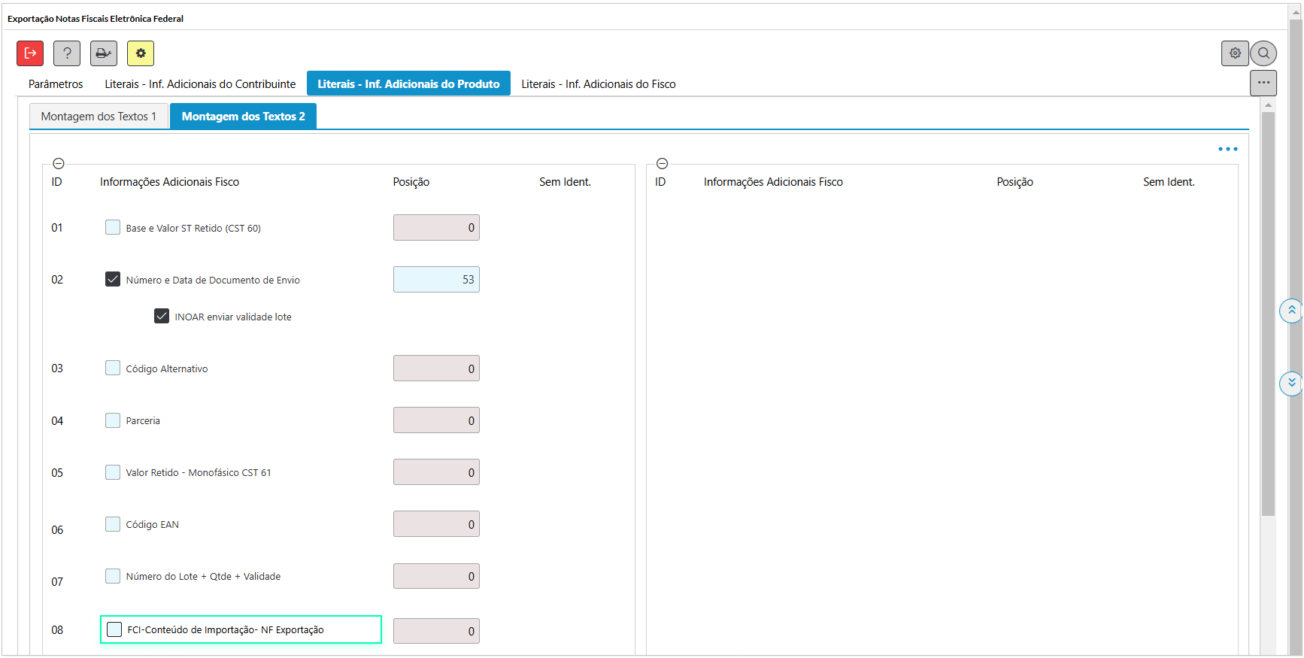The image size is (1304, 658).
Task: Collapse the right Informações Adicionais Fisco group
Action: point(663,164)
